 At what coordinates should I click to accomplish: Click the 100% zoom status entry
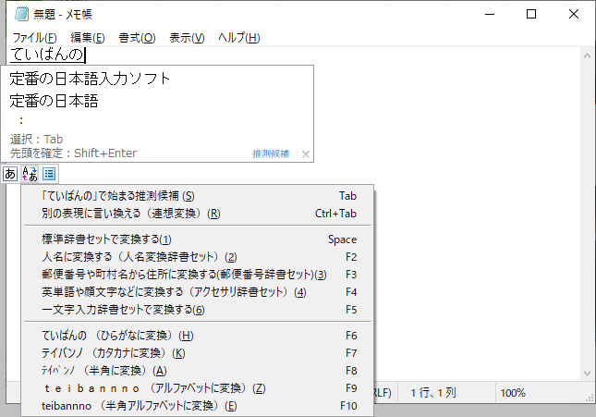pyautogui.click(x=513, y=393)
